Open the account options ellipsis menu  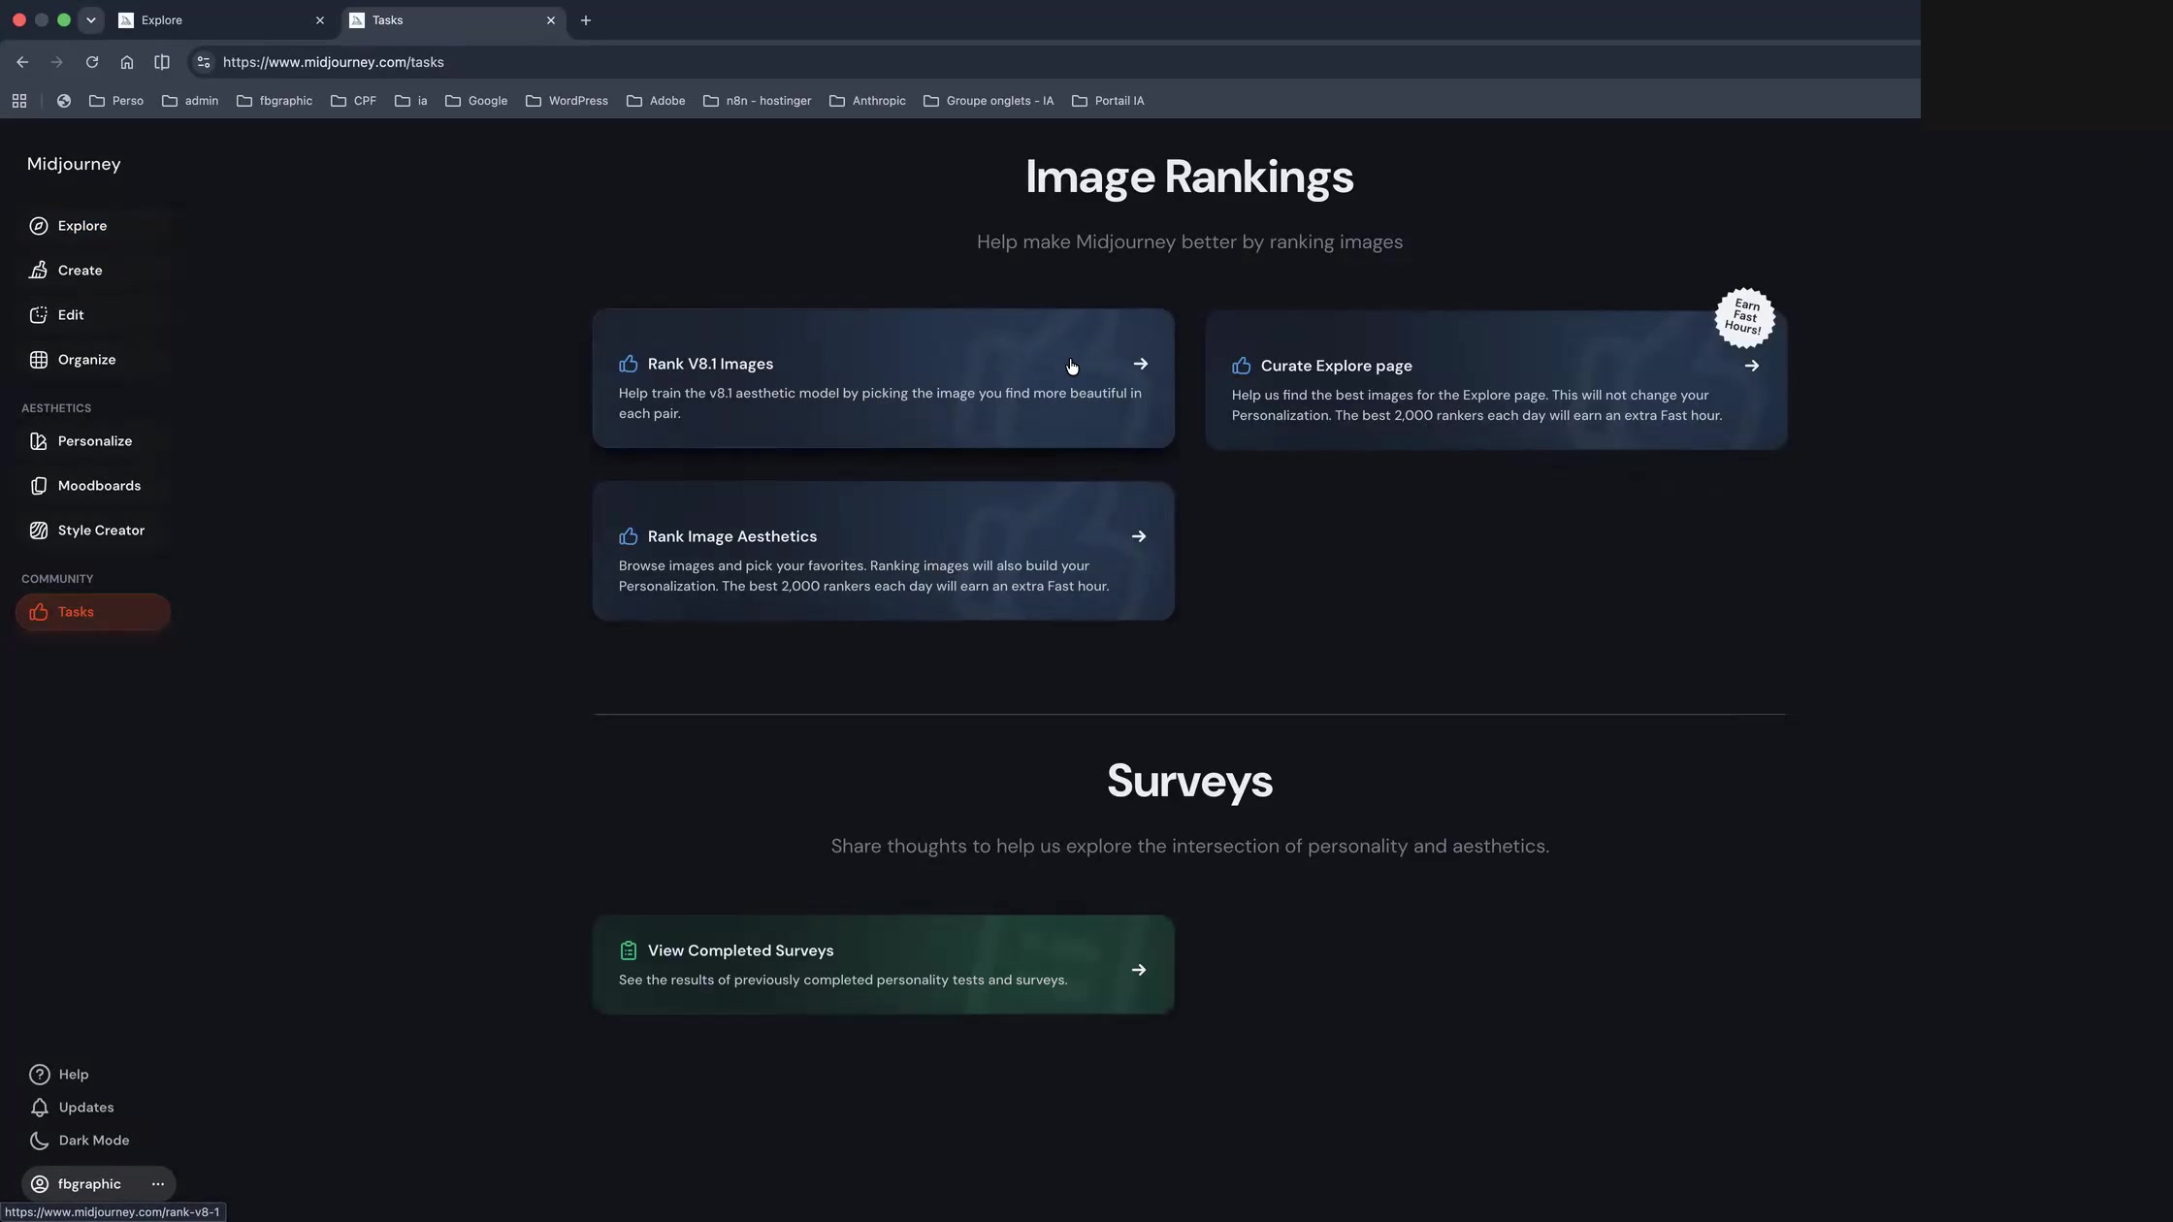click(x=158, y=1184)
